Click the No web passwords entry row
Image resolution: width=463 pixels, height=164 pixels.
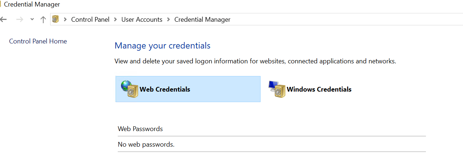(271, 144)
